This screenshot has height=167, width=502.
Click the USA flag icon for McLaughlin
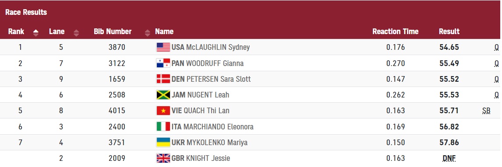[163, 47]
